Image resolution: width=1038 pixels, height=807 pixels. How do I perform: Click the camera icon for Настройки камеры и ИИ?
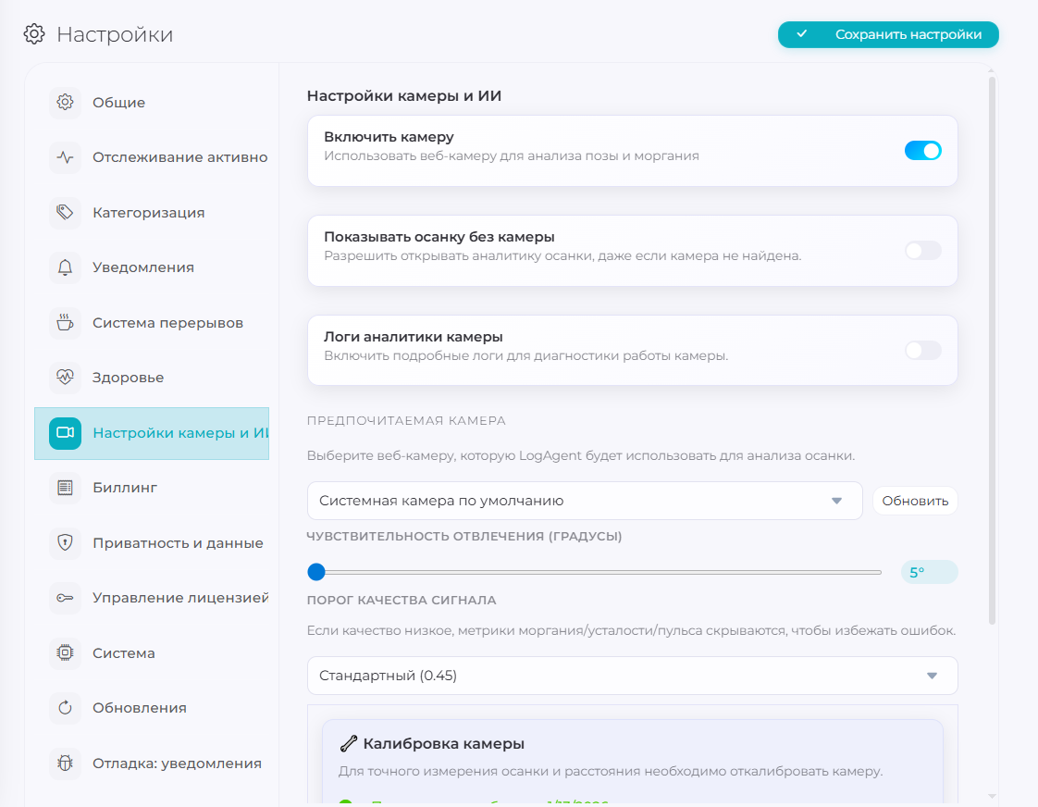65,433
